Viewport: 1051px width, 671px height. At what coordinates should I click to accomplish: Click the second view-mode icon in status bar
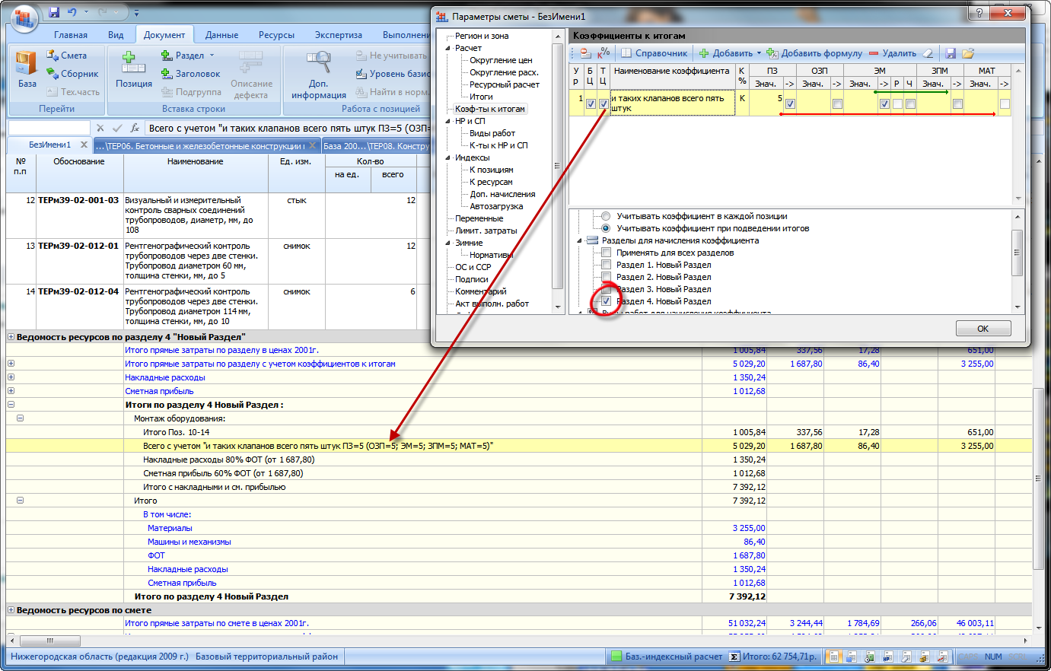[852, 657]
